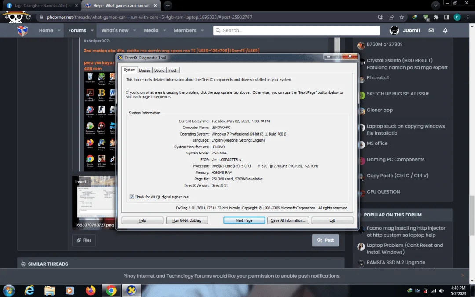Click the share page icon in address bar
The image size is (475, 297).
[x=391, y=17]
